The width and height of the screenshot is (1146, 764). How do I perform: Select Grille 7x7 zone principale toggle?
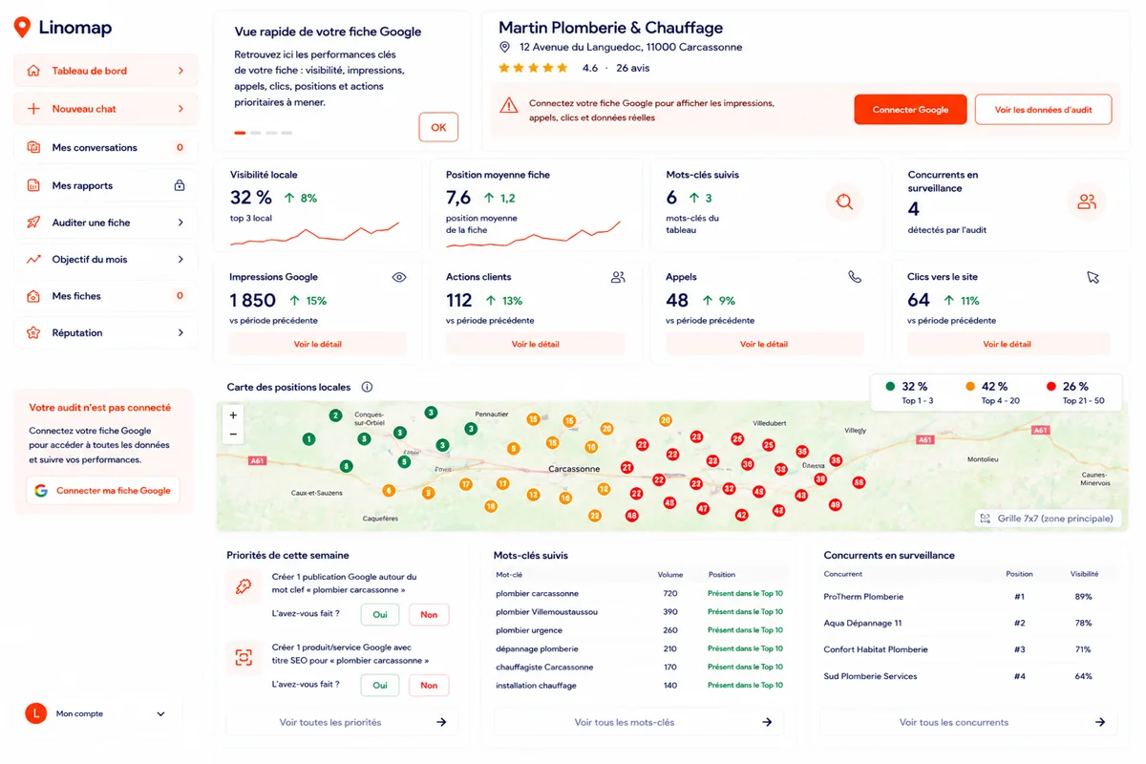pos(1046,519)
